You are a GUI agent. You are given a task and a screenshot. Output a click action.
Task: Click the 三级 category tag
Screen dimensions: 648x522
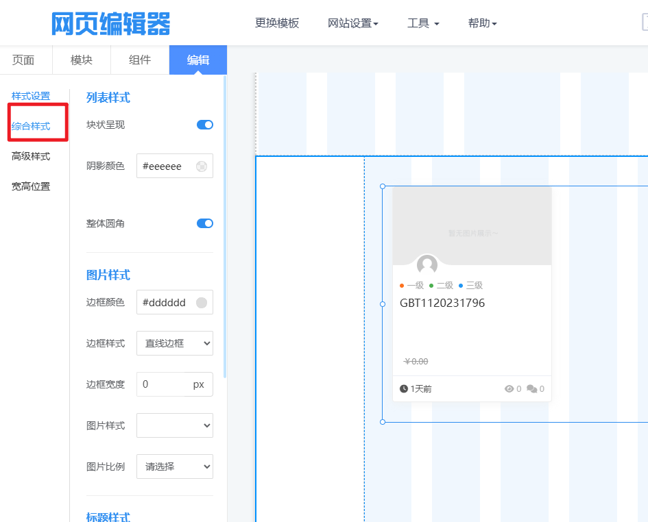[x=470, y=286]
